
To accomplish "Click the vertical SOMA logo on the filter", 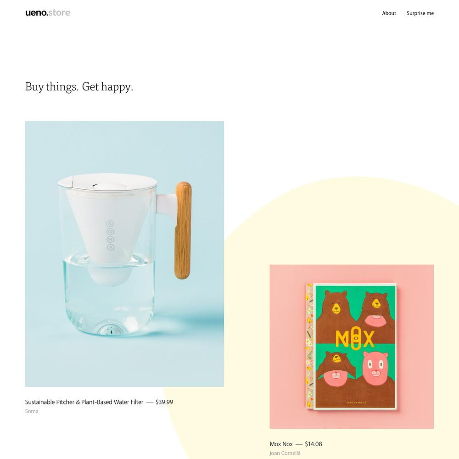I will pyautogui.click(x=110, y=235).
